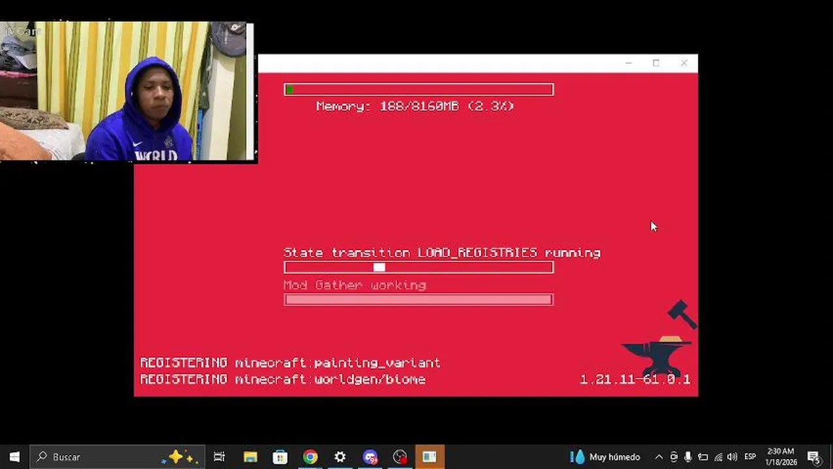Click the memory usage progress bar
Viewport: 833px width, 469px height.
(x=418, y=89)
